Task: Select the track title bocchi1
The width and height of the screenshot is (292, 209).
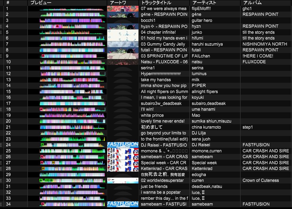Action: 148,20
